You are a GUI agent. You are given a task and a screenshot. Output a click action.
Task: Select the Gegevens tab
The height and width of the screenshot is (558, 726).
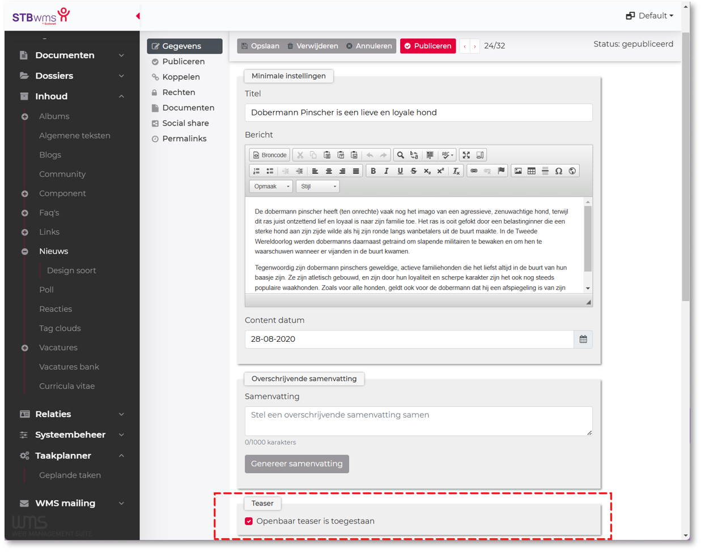185,46
